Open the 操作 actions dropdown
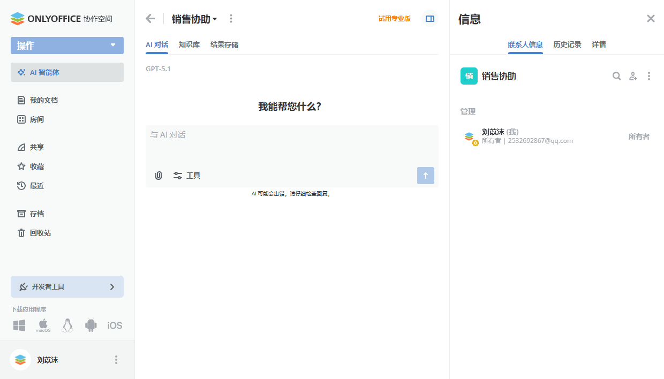This screenshot has height=379, width=664. coord(67,46)
